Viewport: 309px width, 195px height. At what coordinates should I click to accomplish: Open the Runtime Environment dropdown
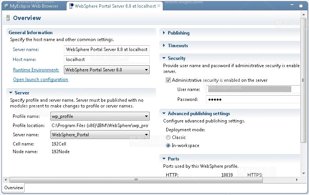(x=146, y=70)
